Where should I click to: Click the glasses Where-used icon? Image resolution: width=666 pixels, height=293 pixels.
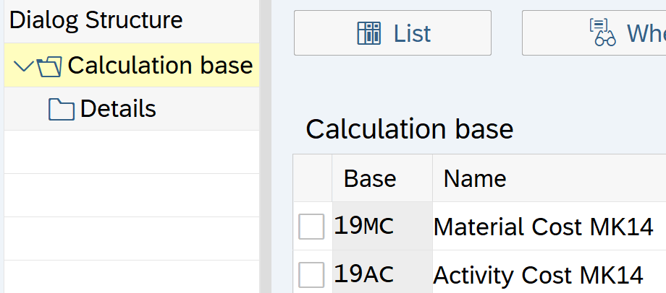pos(602,33)
